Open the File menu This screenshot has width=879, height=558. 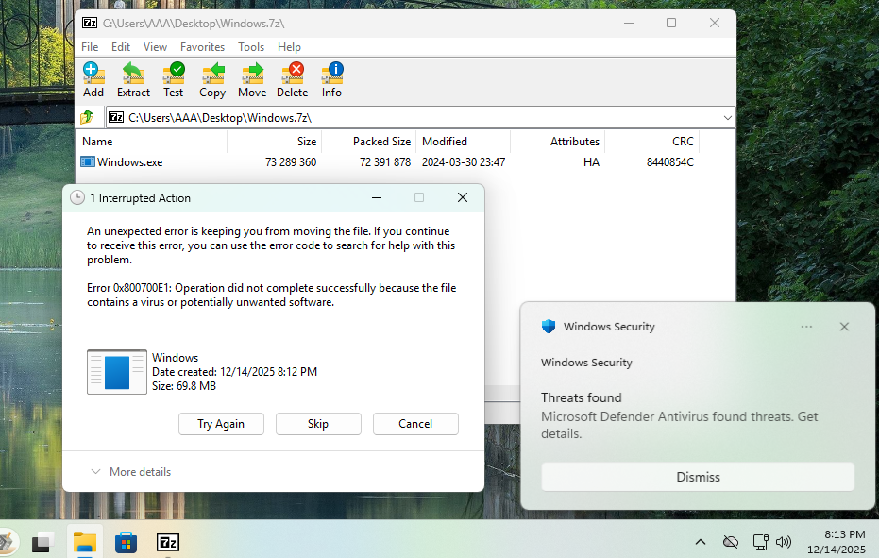coord(90,47)
